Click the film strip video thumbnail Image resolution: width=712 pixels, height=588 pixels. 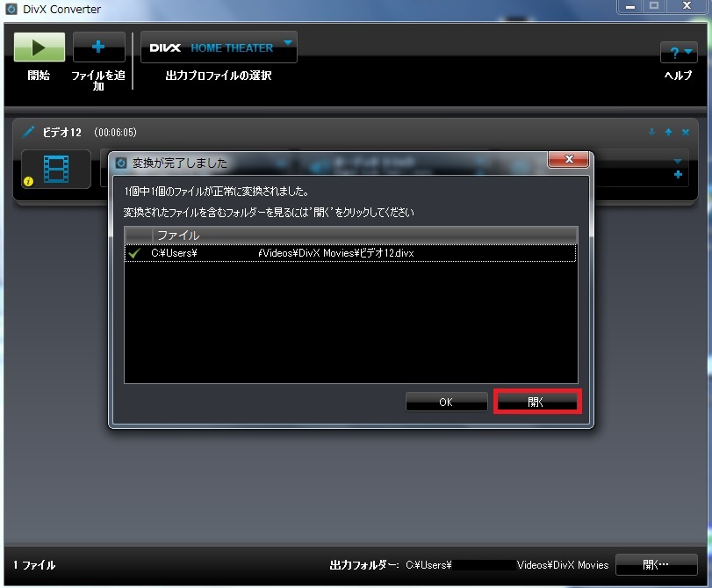pyautogui.click(x=56, y=169)
